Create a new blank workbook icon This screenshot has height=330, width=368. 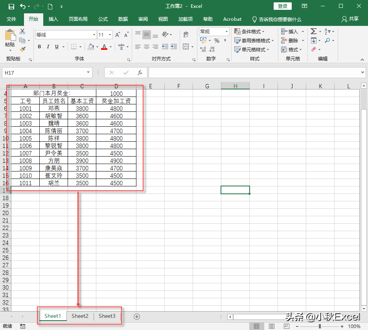tap(50, 6)
